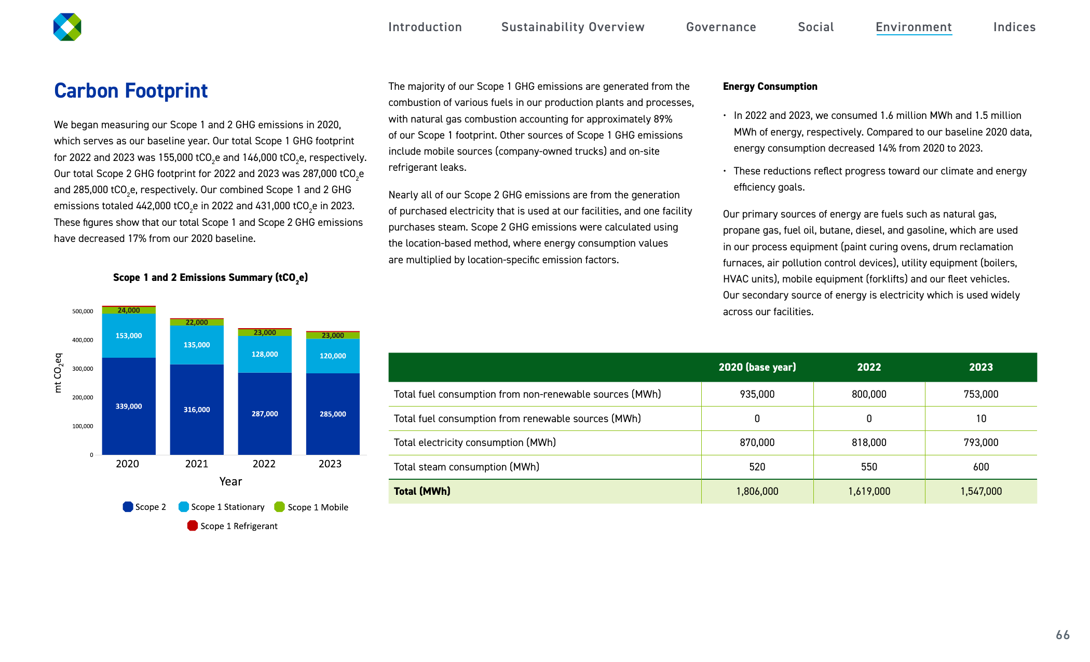Click the Total (MWh) row label
1090x662 pixels.
422,491
